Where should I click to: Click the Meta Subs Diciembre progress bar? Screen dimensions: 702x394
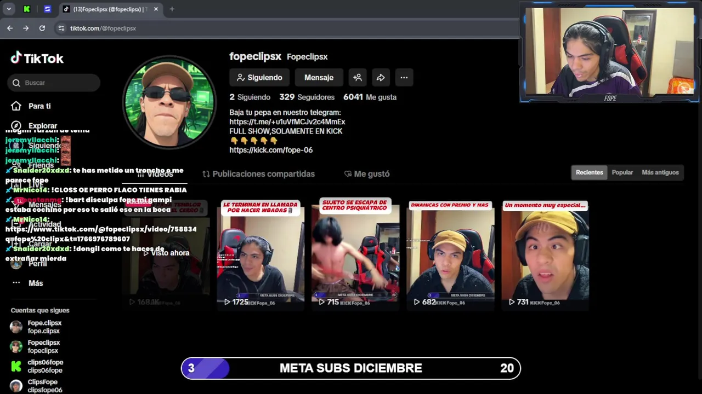351,368
